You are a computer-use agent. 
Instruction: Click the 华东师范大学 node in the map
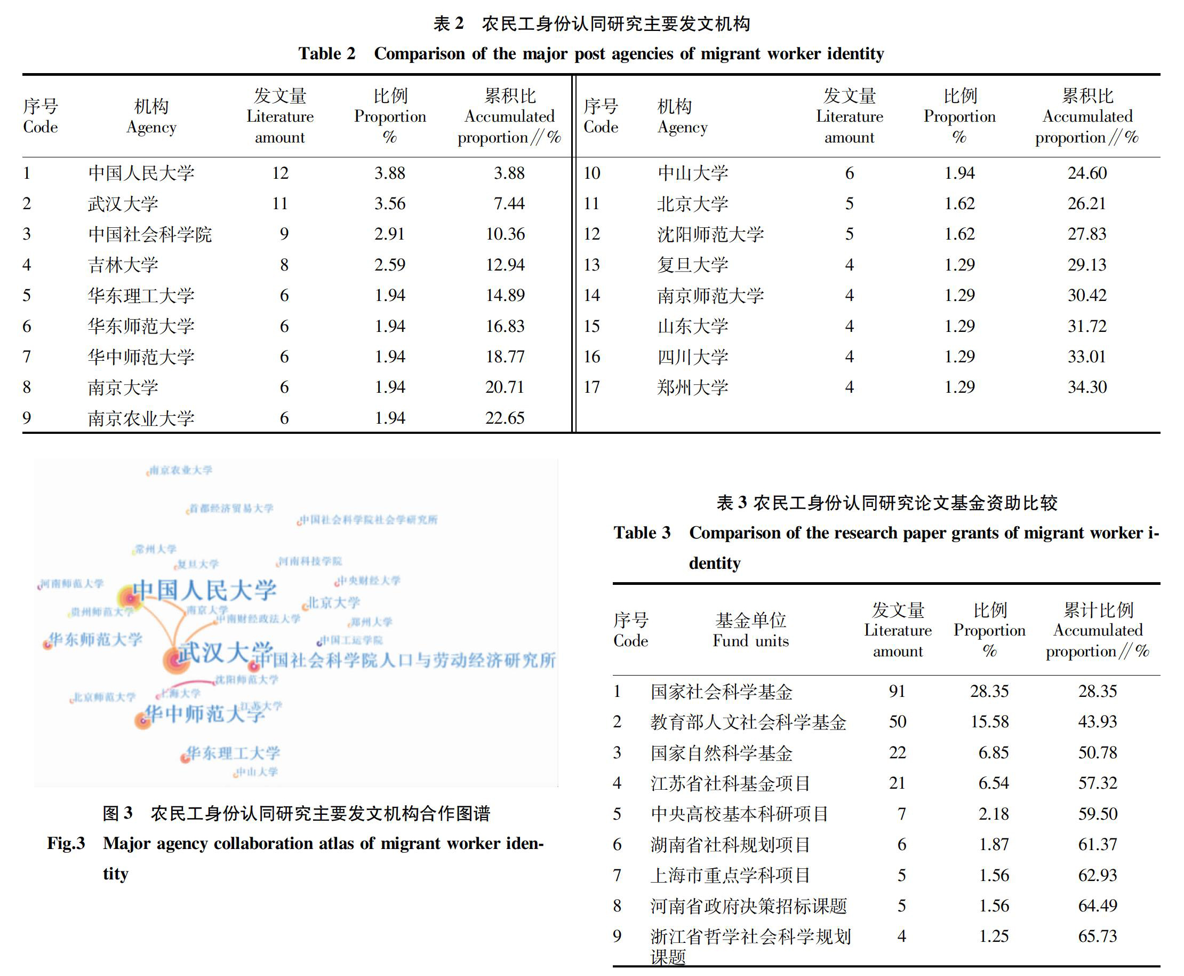[95, 640]
